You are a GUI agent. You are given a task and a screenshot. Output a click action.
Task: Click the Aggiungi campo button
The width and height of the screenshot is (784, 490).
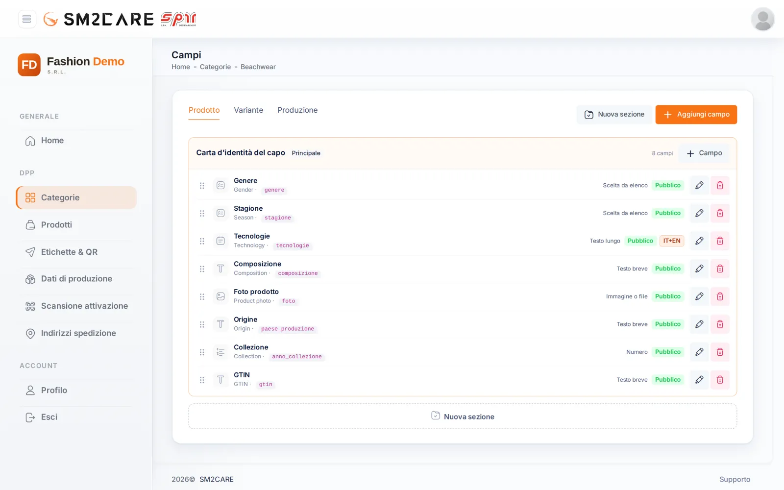click(696, 115)
